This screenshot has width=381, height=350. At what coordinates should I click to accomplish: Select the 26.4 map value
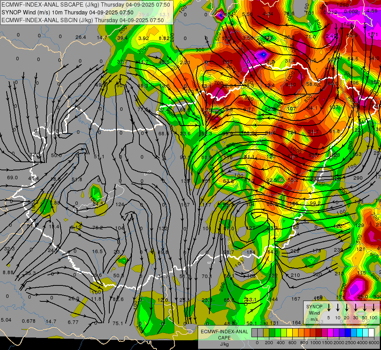pyautogui.click(x=81, y=37)
